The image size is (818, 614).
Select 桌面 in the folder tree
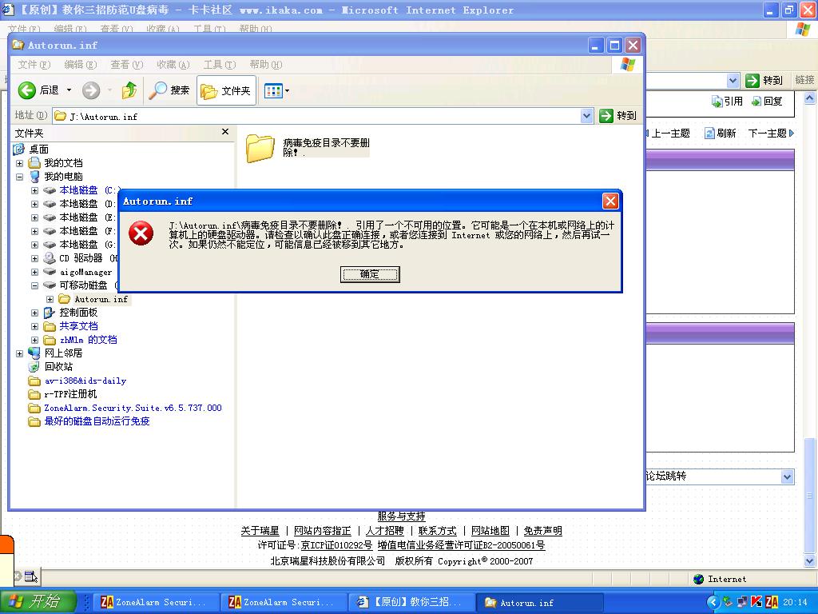(x=38, y=150)
